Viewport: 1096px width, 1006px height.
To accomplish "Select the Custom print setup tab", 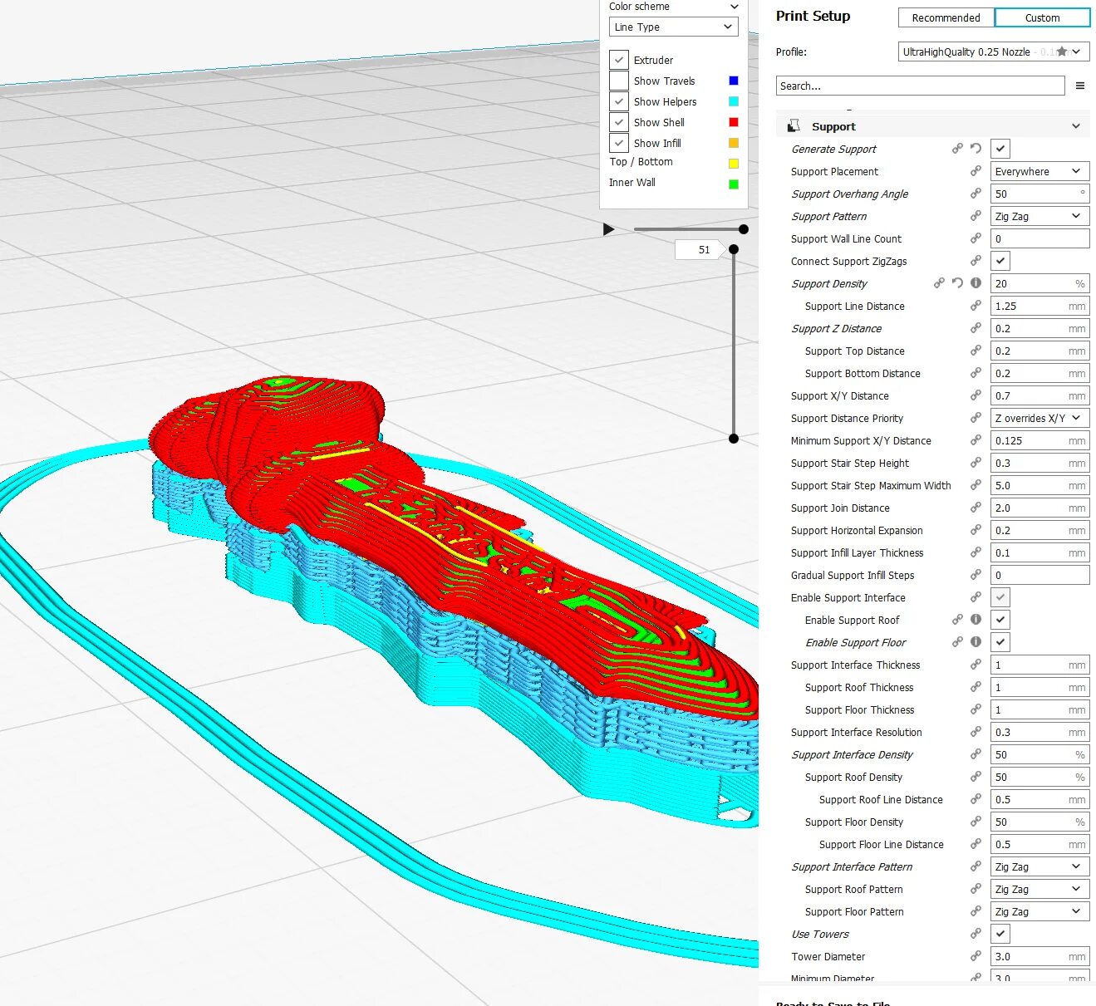I will (x=1042, y=17).
